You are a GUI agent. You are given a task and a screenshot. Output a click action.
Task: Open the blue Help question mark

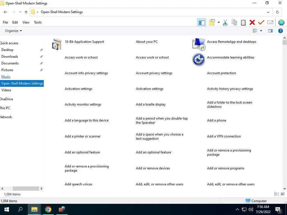click(280, 31)
